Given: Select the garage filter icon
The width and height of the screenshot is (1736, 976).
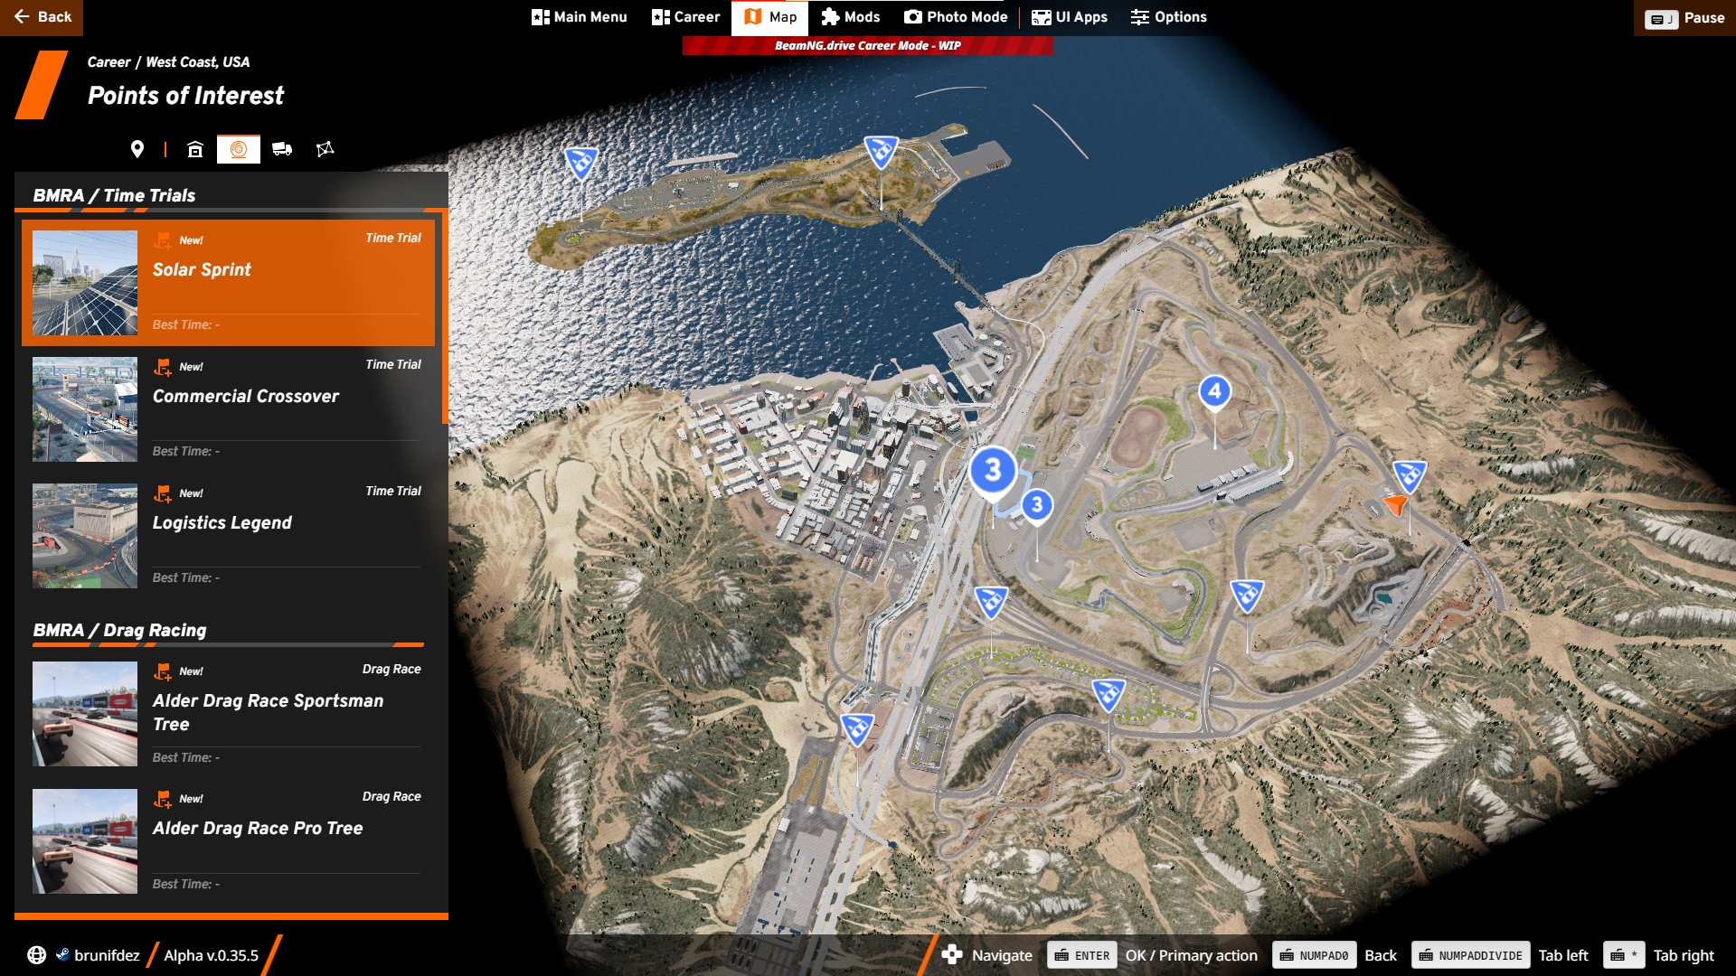Looking at the screenshot, I should [195, 149].
